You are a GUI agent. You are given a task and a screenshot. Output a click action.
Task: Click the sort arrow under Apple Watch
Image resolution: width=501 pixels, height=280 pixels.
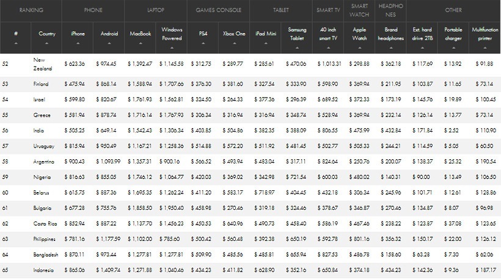pos(360,48)
